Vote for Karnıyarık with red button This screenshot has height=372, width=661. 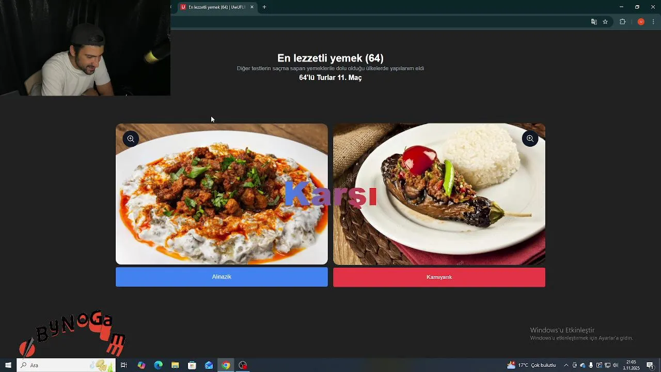[439, 277]
